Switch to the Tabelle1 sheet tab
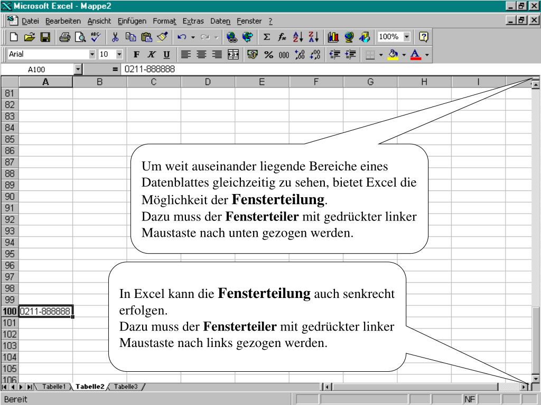 pyautogui.click(x=53, y=387)
